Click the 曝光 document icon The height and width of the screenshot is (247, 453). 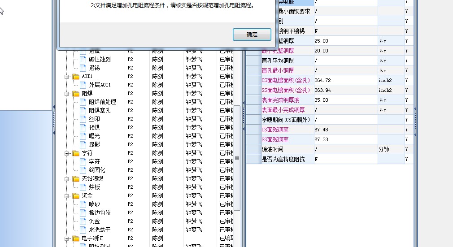coord(83,136)
